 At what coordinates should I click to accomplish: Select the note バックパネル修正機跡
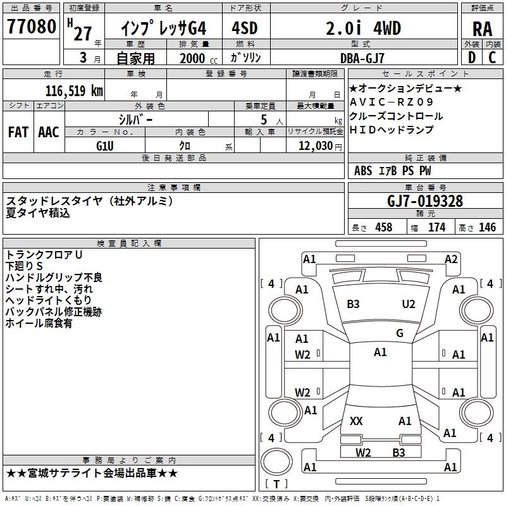coord(54,312)
